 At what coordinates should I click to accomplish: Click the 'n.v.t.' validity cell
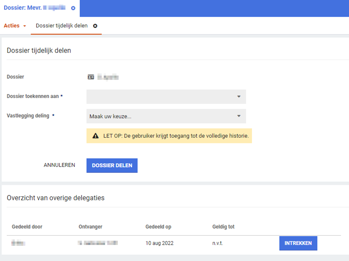tap(218, 244)
